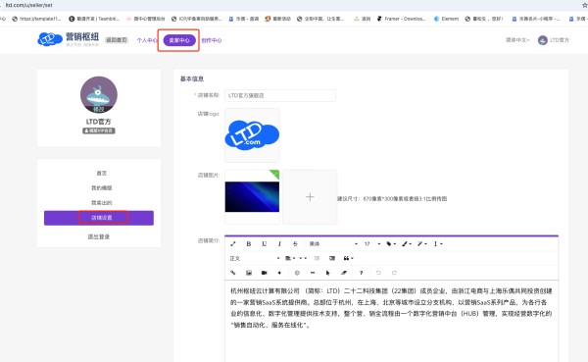Open the 个人中心 personal center tab
588x362 pixels.
[x=147, y=40]
